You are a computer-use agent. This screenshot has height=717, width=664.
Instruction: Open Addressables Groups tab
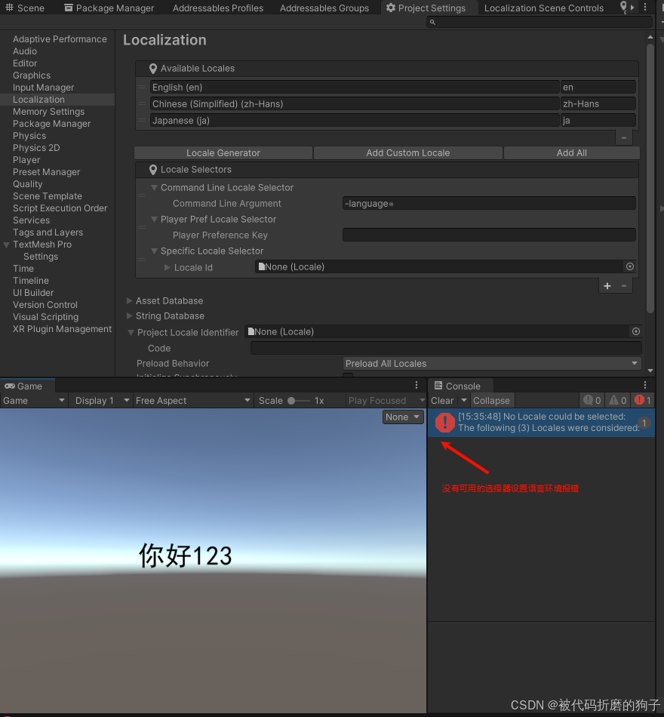coord(324,8)
